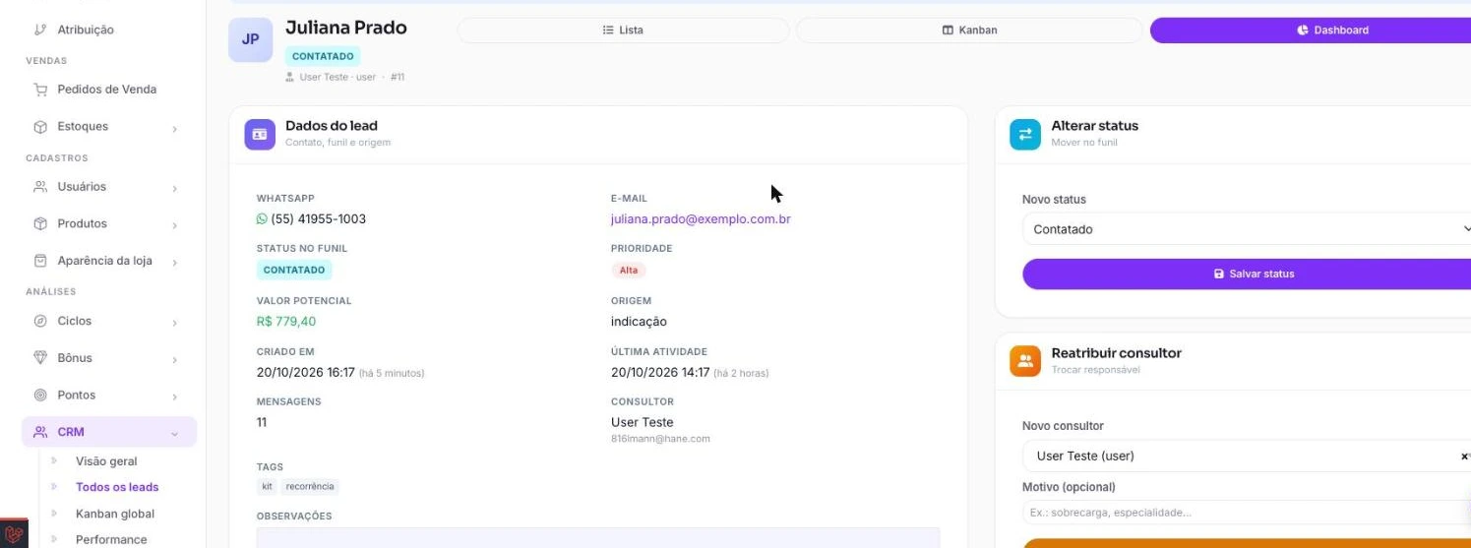Collapse the CRM submenu chevron
The image size is (1471, 548).
(174, 433)
